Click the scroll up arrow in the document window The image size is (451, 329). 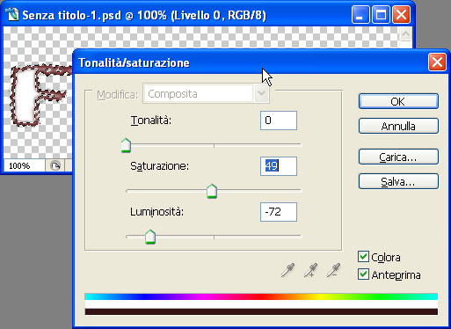pyautogui.click(x=405, y=34)
